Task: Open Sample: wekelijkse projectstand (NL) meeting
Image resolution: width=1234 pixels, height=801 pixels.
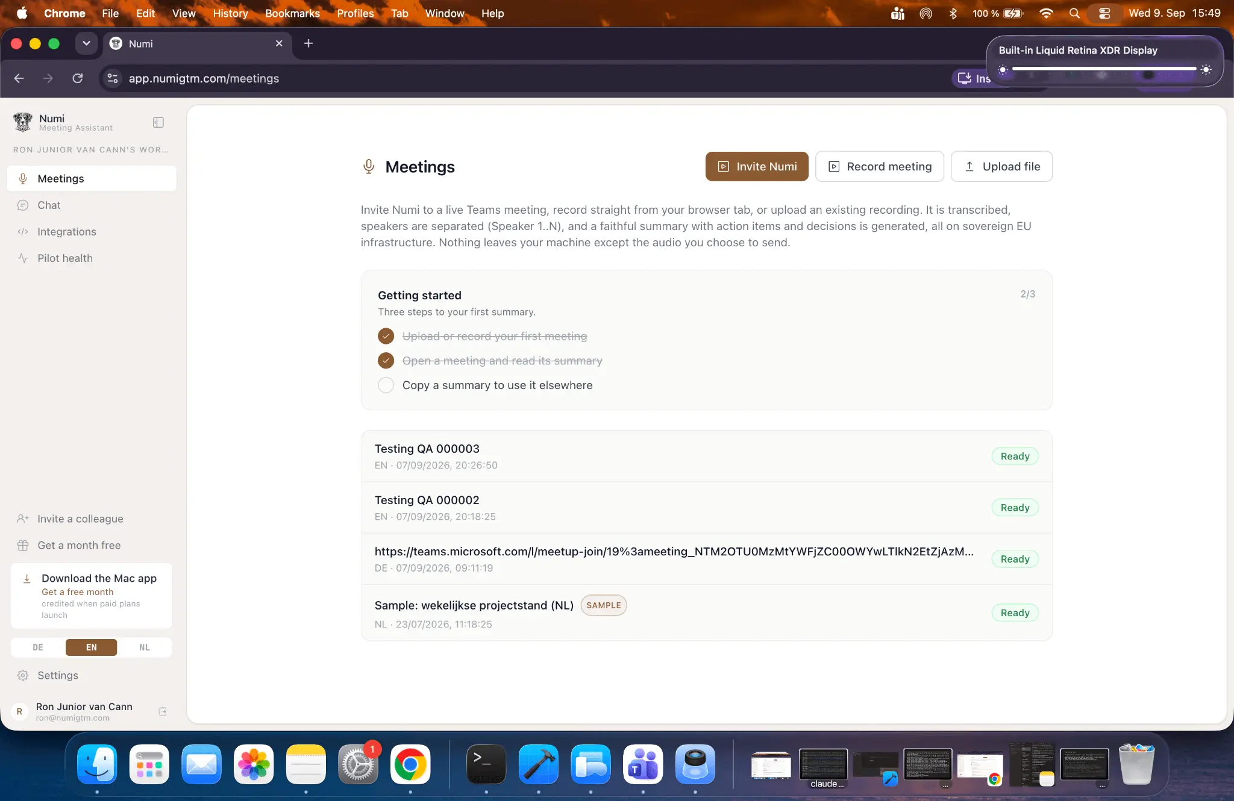Action: coord(706,612)
